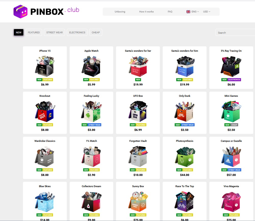Open the Knockout box thumbnail

tap(45, 111)
